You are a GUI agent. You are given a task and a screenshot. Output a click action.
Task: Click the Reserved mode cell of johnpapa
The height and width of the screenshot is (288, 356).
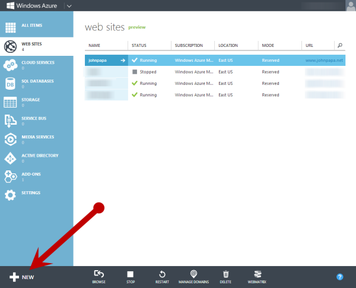(271, 61)
